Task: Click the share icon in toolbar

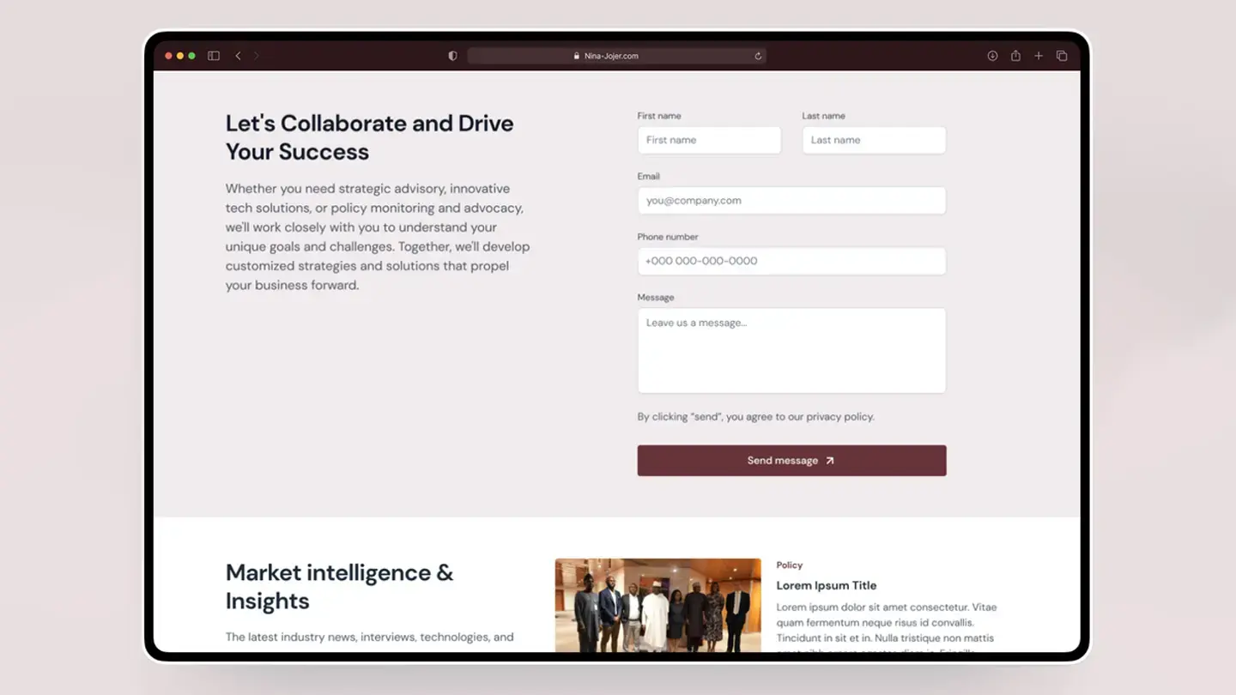Action: [x=1015, y=56]
